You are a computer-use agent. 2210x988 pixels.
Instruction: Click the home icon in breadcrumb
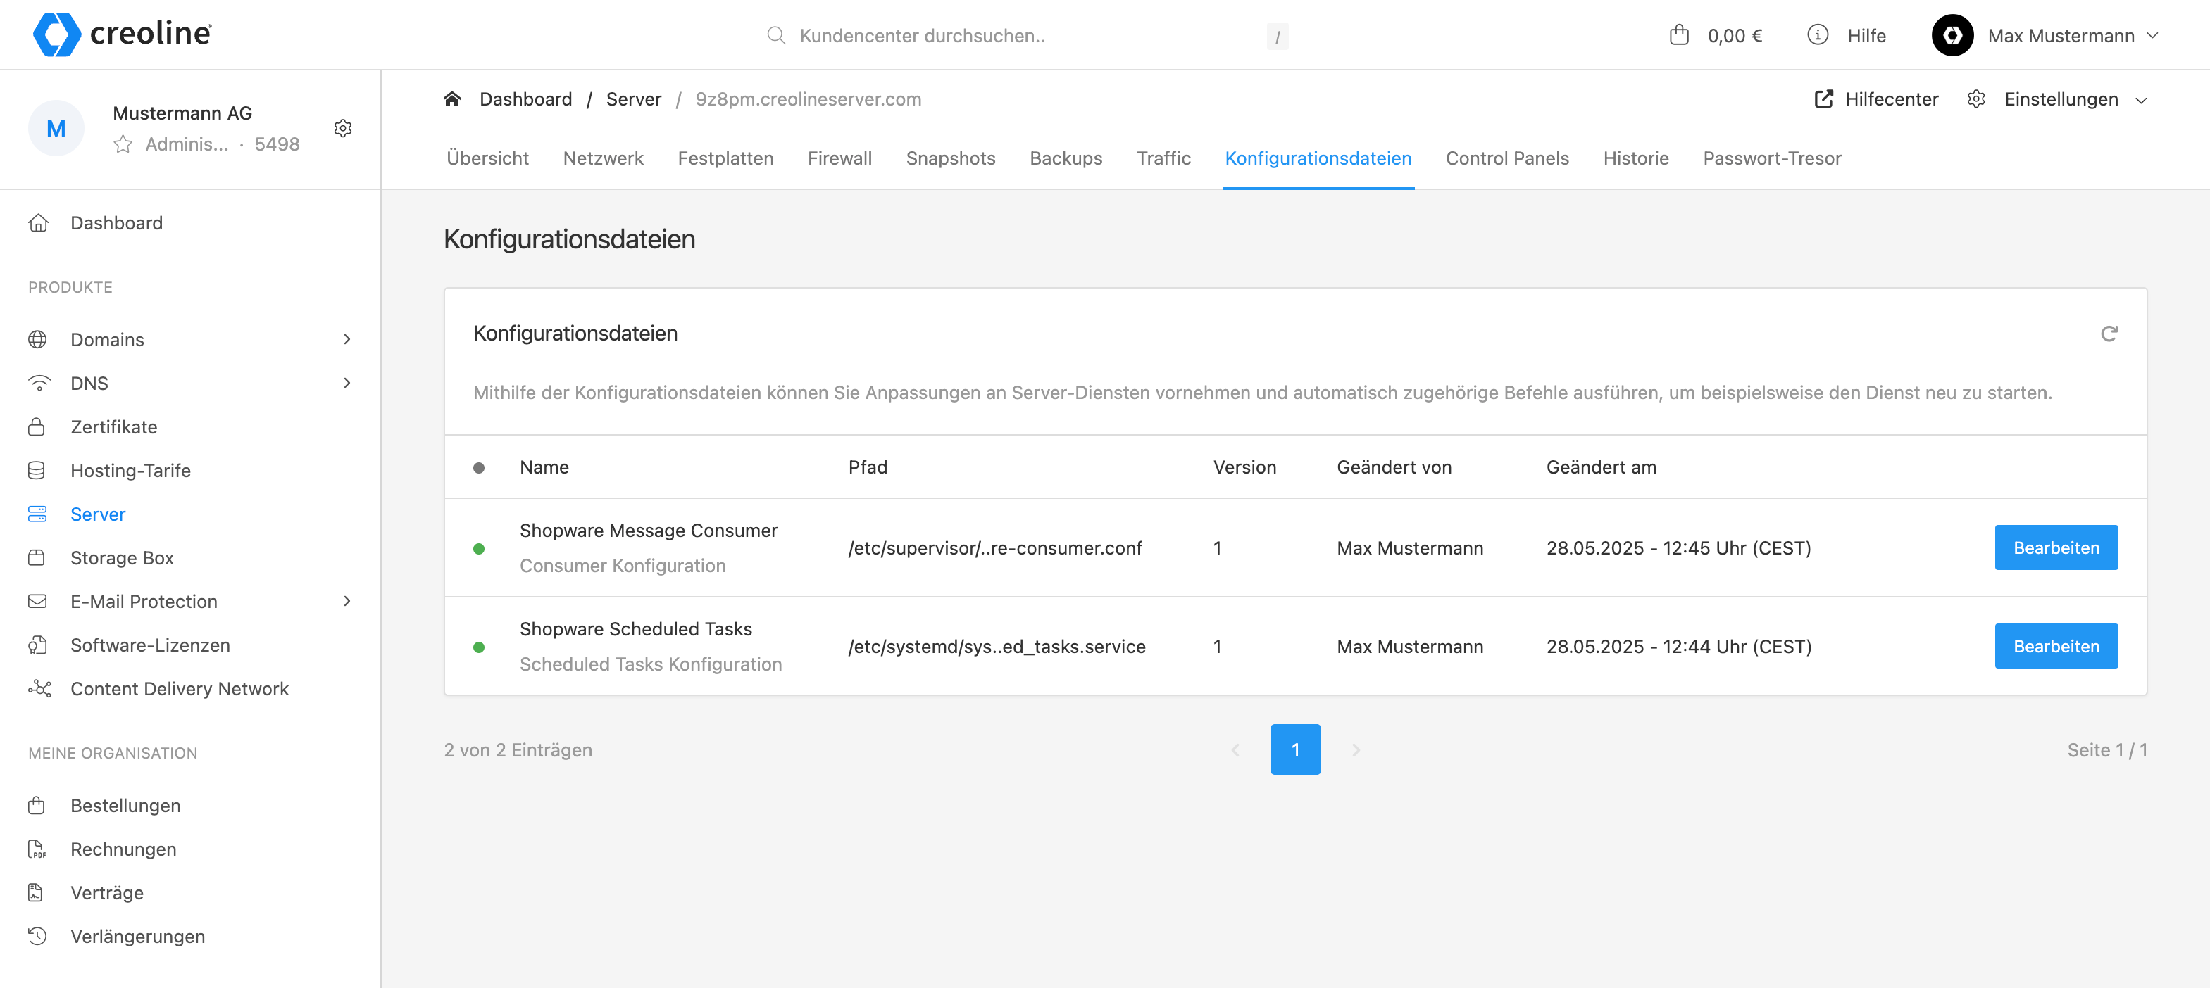pos(452,99)
